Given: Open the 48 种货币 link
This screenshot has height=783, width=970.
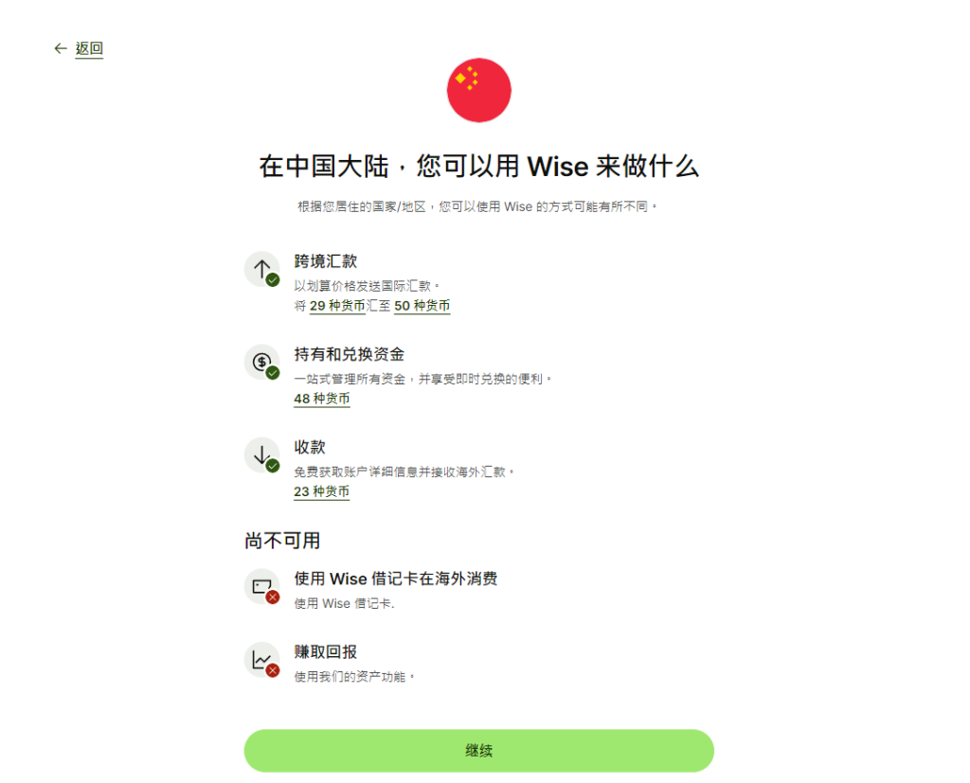Looking at the screenshot, I should pyautogui.click(x=322, y=399).
